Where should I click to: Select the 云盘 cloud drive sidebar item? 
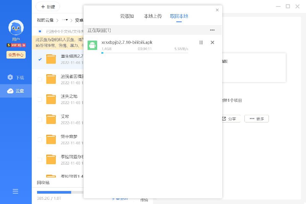16,91
